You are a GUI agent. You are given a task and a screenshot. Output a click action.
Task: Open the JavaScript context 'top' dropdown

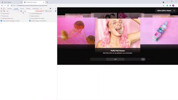coord(13,11)
